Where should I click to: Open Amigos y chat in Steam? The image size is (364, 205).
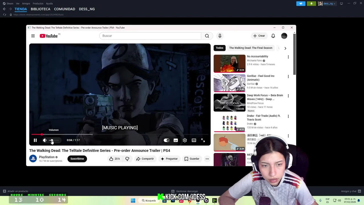pyautogui.click(x=351, y=191)
